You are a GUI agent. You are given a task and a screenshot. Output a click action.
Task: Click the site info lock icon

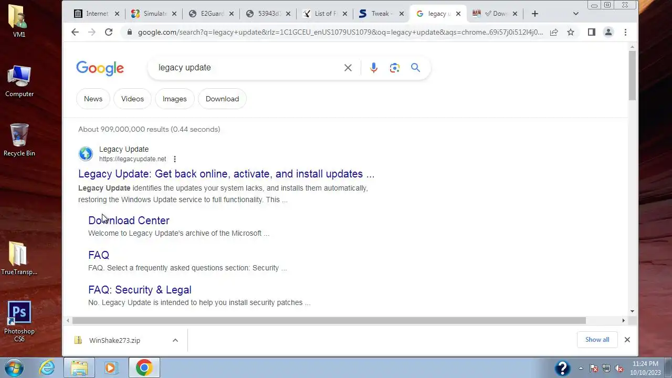pos(129,32)
